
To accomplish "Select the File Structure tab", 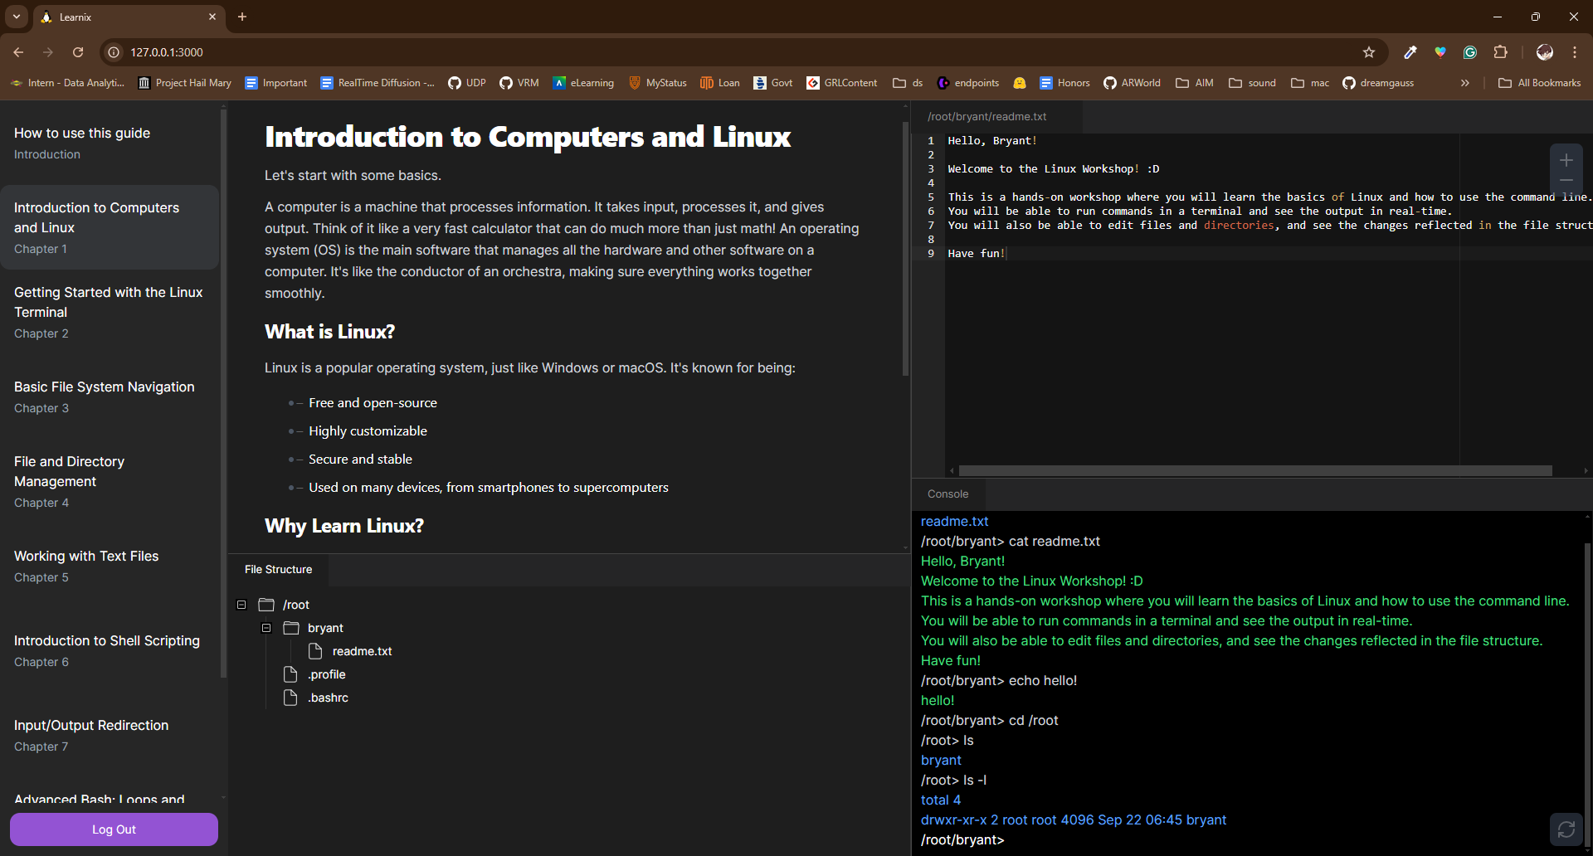I will click(279, 569).
